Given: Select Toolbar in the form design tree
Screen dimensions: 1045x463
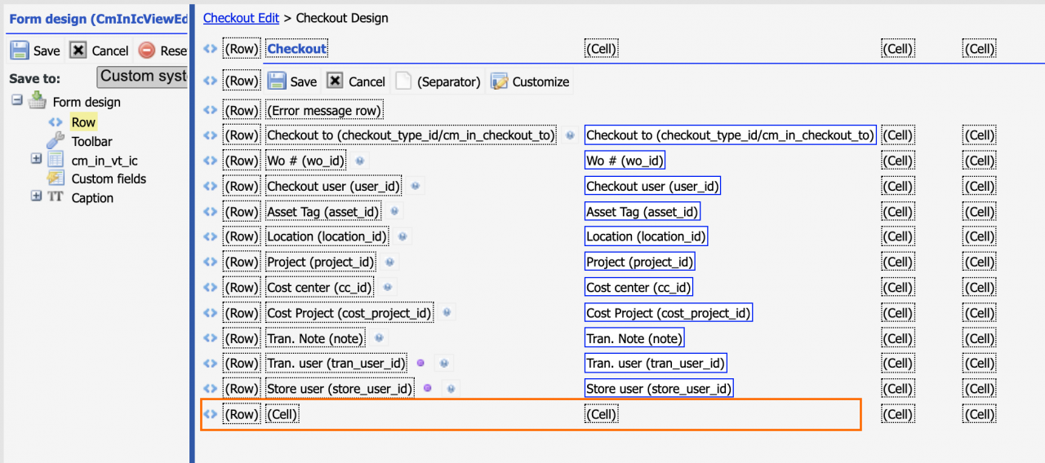Looking at the screenshot, I should coord(92,141).
